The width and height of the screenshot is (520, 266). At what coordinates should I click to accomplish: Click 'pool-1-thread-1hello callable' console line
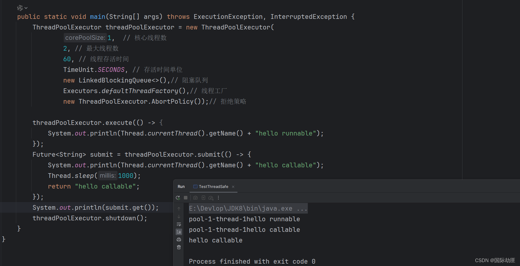[x=244, y=230]
